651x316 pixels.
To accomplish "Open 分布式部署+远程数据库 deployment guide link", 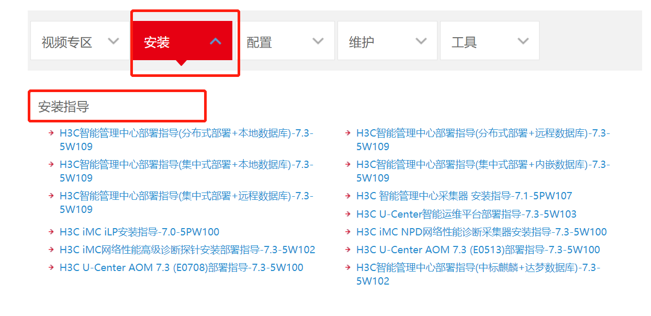I will click(x=483, y=140).
